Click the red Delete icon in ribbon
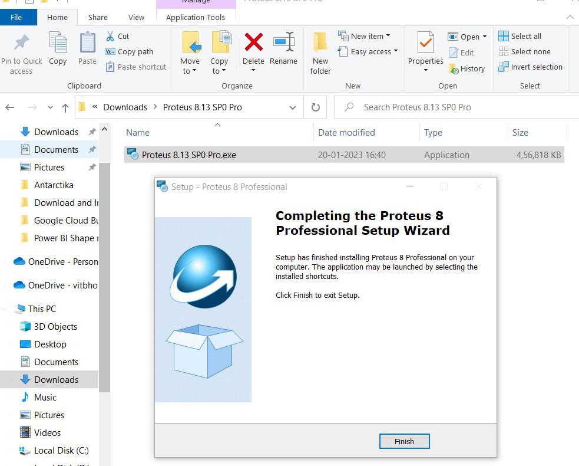 (x=253, y=43)
